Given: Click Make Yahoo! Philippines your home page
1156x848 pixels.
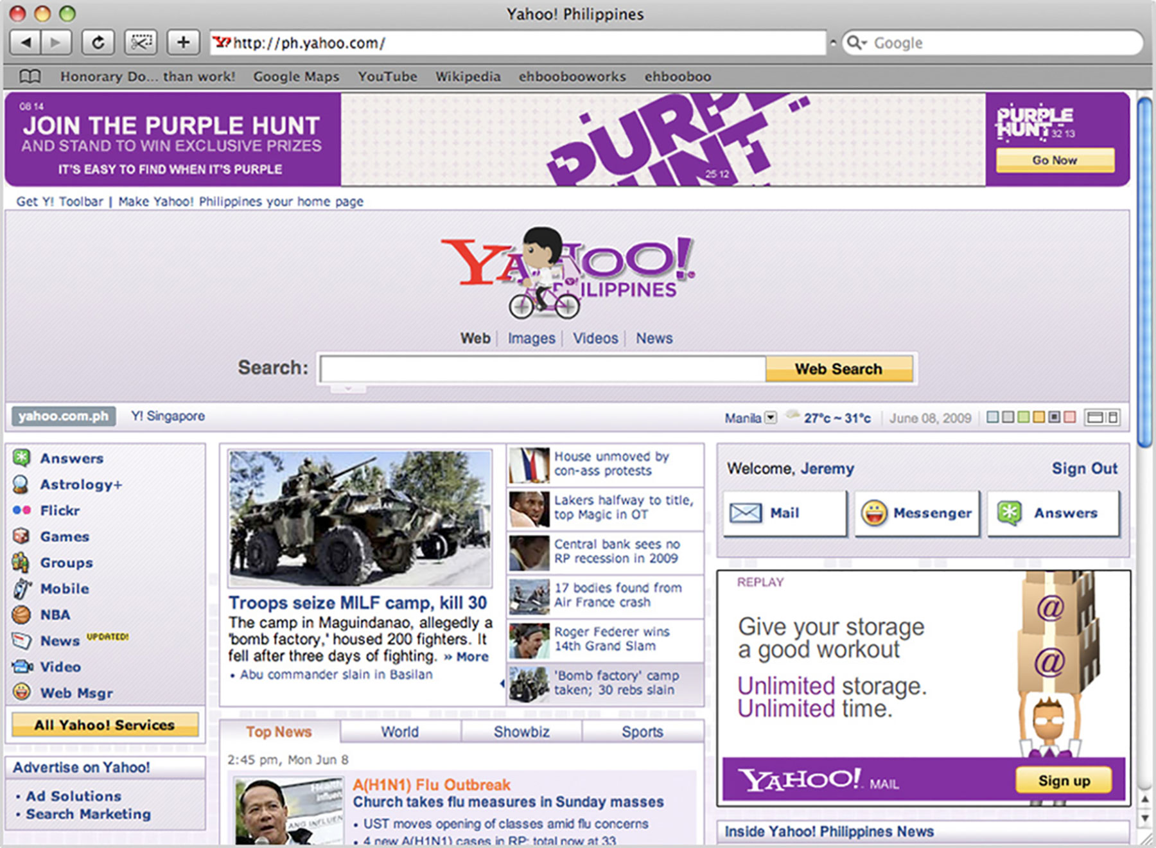Looking at the screenshot, I should coord(241,201).
